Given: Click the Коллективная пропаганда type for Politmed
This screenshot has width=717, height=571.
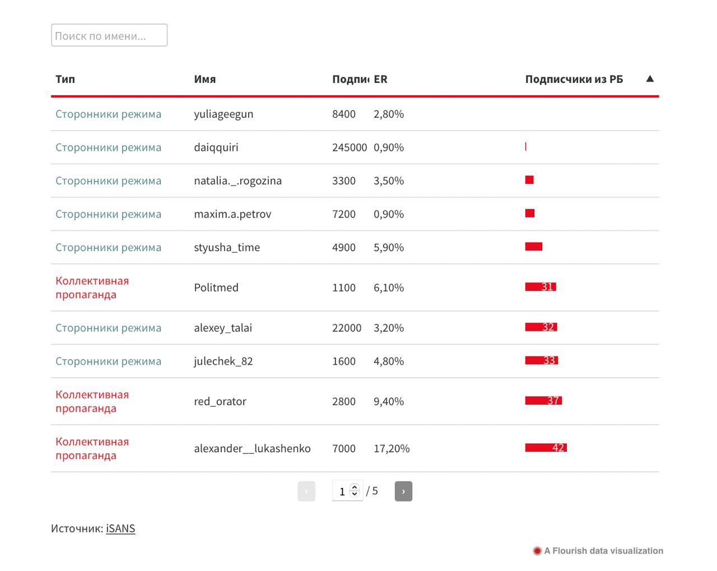Looking at the screenshot, I should pos(92,287).
